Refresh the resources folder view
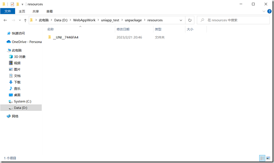Viewport: 274px width, 163px height. [190, 20]
